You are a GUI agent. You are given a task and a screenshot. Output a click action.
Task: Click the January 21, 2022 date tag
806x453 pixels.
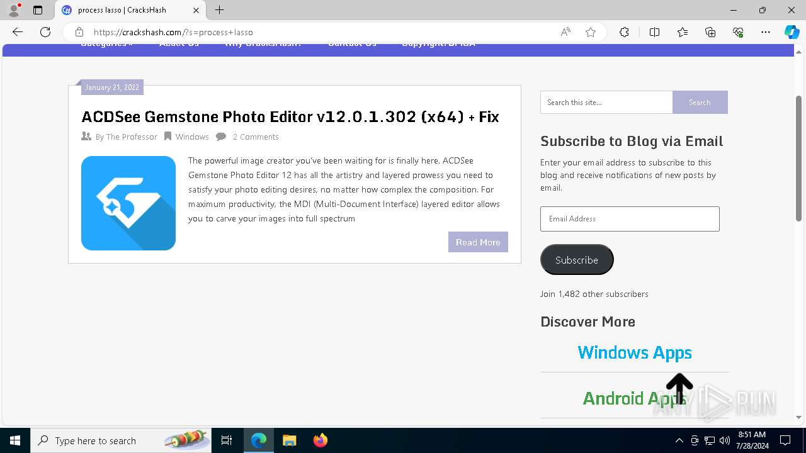112,87
